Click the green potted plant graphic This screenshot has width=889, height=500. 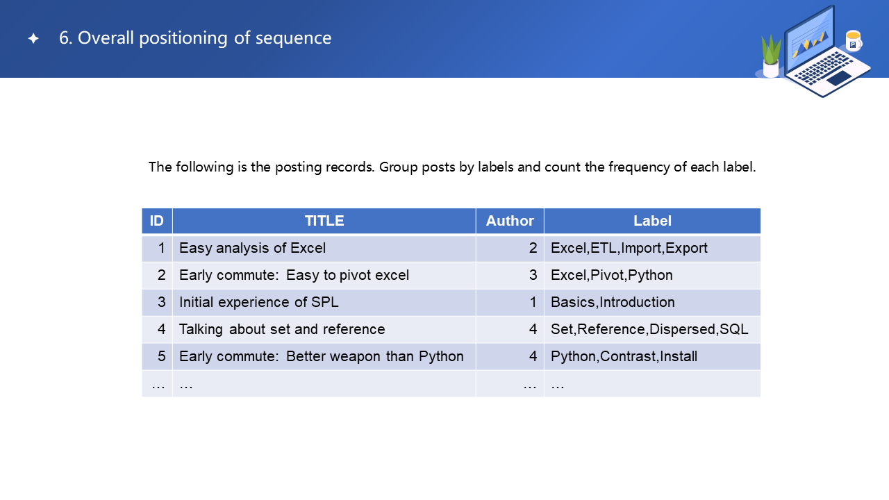click(x=771, y=56)
